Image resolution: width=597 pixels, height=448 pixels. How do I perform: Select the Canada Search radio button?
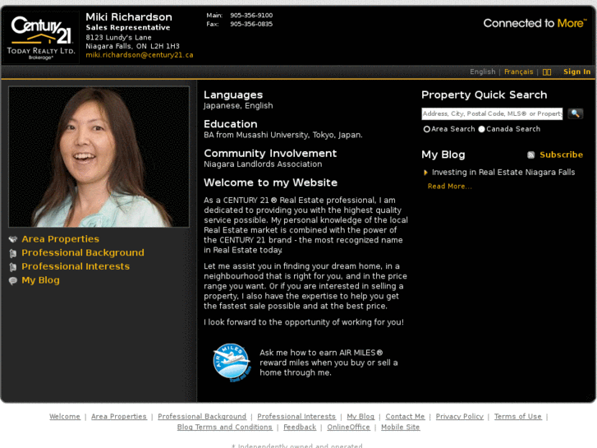[x=482, y=129]
